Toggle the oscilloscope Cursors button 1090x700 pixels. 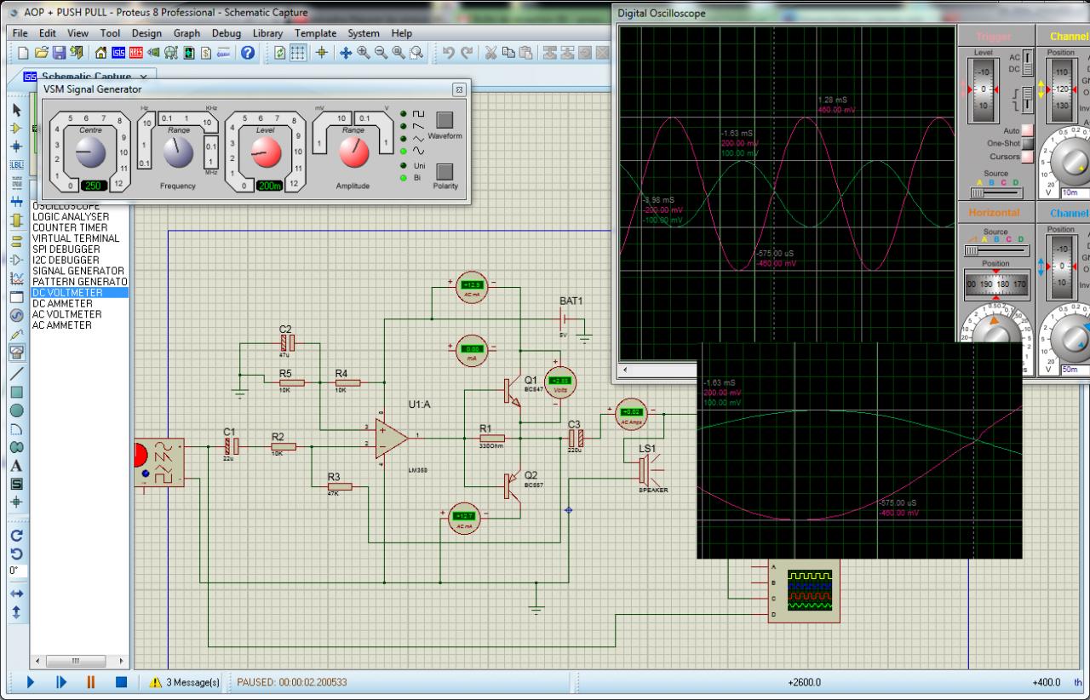pos(1028,157)
